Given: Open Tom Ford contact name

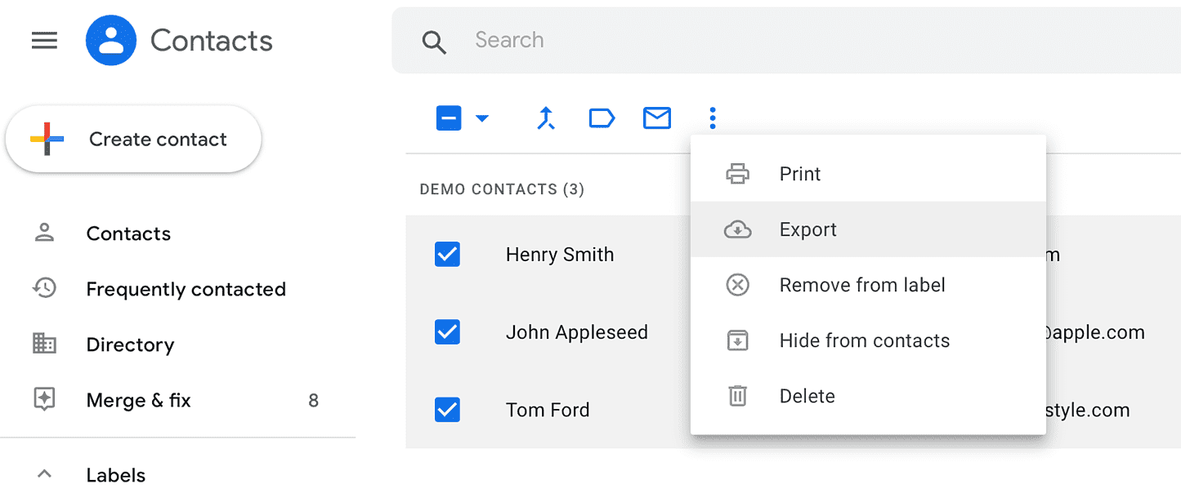Looking at the screenshot, I should coord(548,410).
